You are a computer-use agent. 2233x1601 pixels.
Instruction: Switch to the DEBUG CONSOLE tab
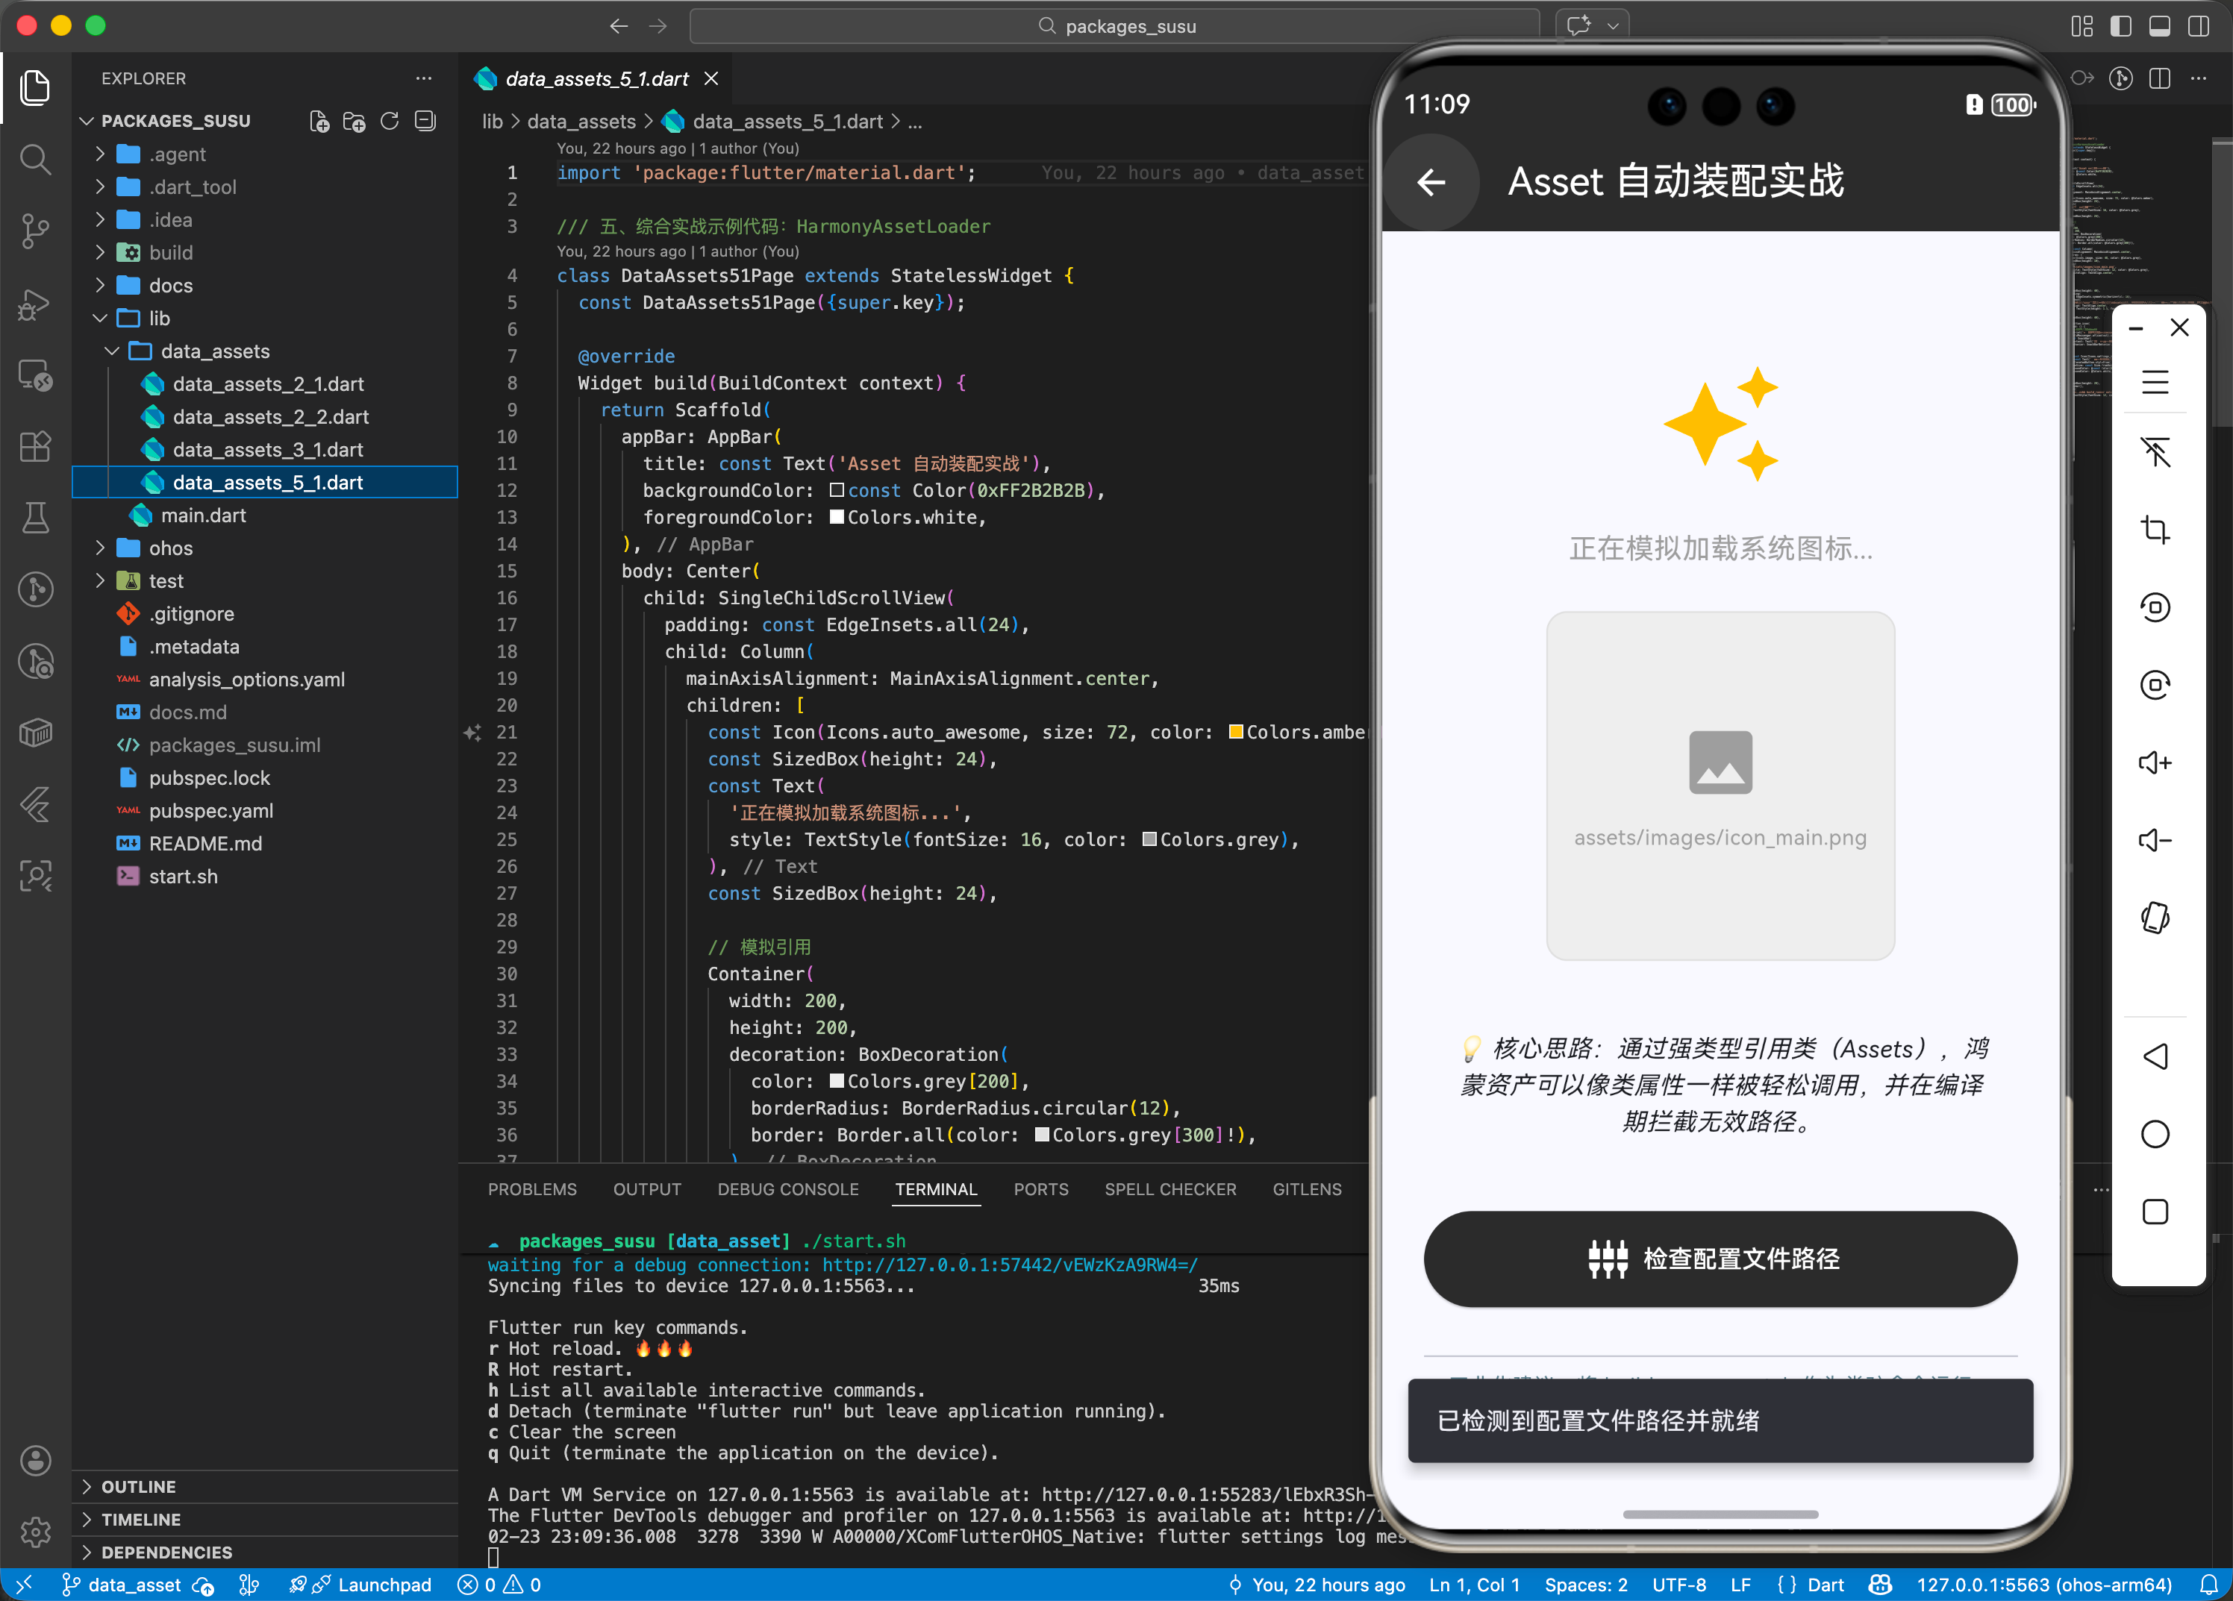[x=787, y=1188]
